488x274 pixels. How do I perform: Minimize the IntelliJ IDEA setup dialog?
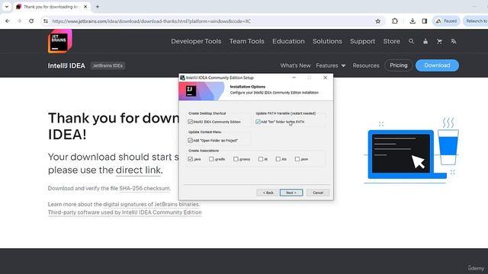(x=294, y=78)
